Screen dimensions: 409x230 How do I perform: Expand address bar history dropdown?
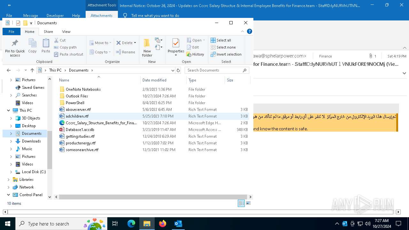coord(173,70)
